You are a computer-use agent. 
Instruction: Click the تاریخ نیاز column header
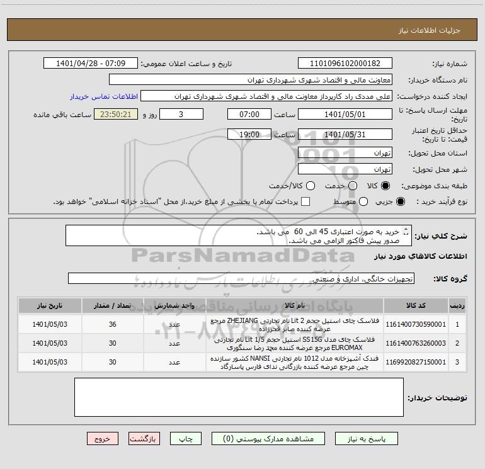[50, 305]
